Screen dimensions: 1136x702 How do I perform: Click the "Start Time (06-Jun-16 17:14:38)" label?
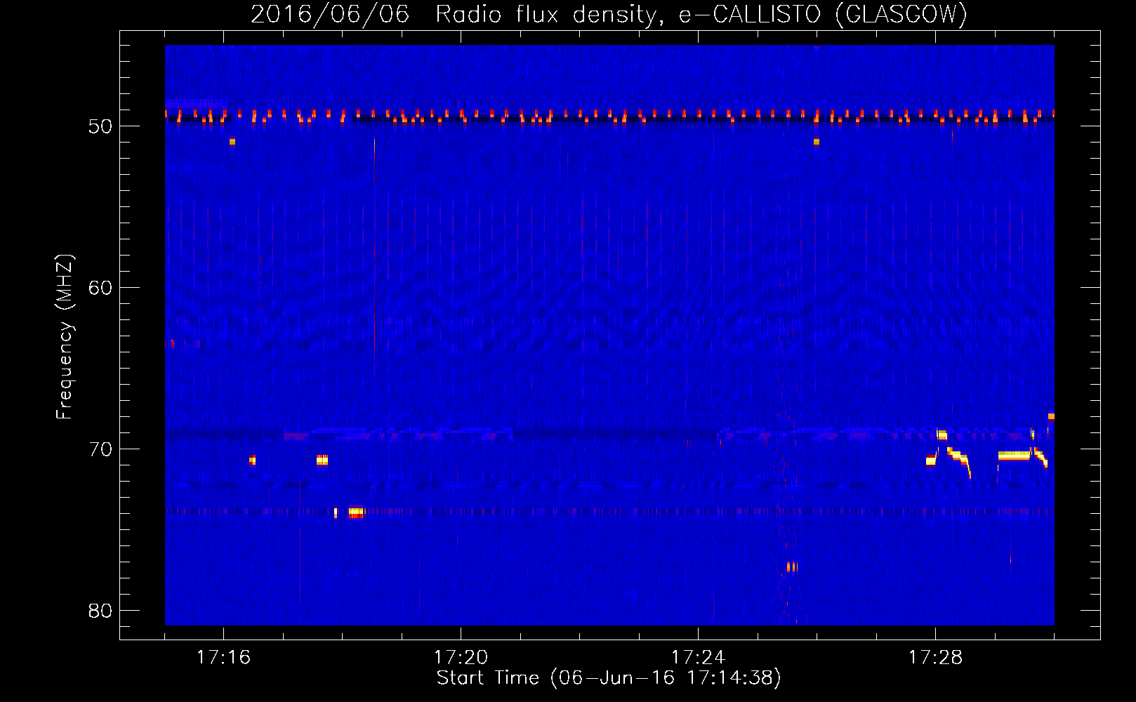pos(609,678)
